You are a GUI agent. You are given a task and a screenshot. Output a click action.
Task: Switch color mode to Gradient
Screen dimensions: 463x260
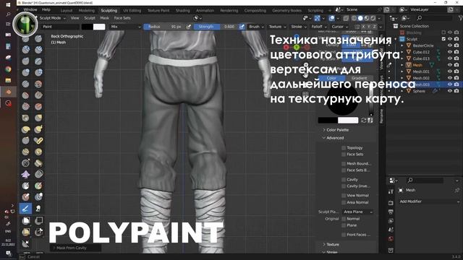pyautogui.click(x=360, y=78)
